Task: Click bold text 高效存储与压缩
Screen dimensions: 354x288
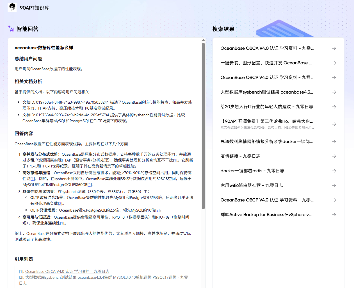Action: pyautogui.click(x=36, y=173)
